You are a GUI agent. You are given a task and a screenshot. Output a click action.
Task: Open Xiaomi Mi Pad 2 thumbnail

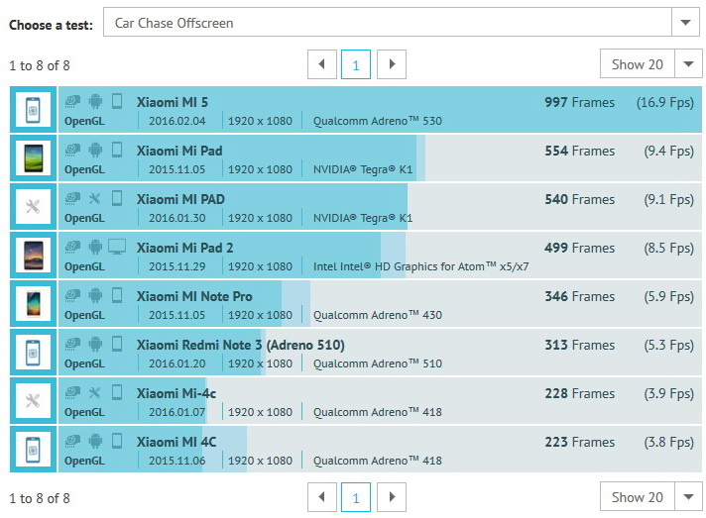click(x=33, y=255)
